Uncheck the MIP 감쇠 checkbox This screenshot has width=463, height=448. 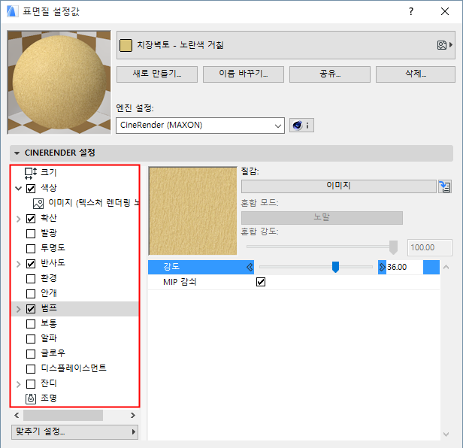[x=261, y=282]
